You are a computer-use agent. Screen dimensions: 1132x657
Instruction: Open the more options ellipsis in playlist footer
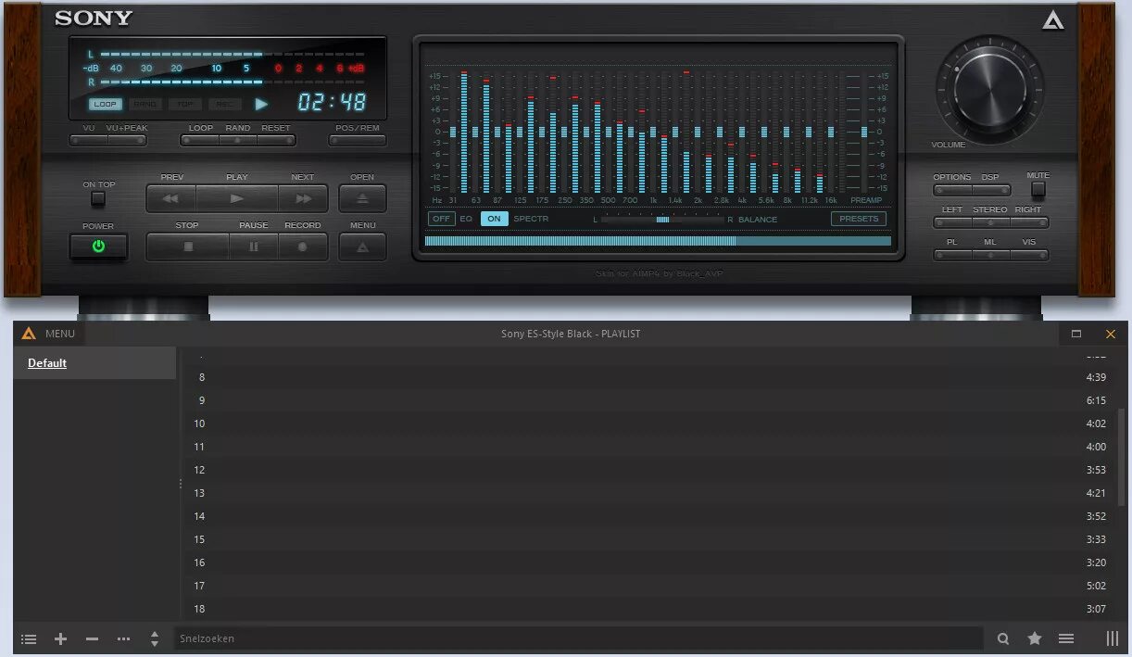(123, 638)
